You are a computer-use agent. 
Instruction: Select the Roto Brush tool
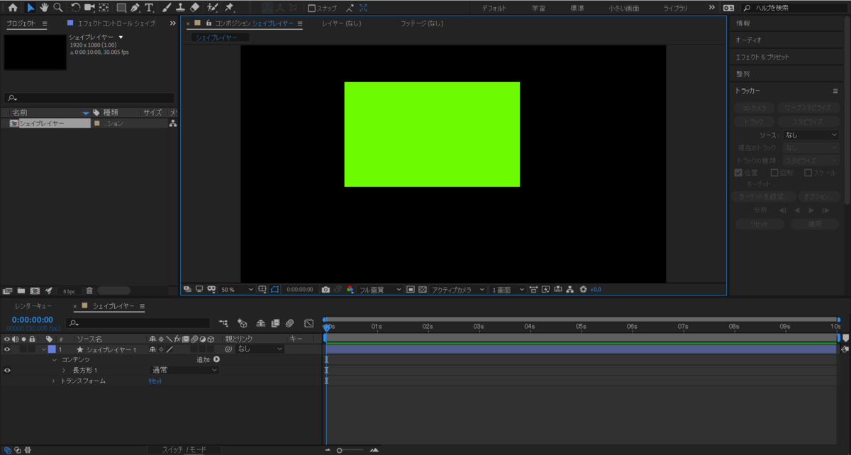point(213,8)
